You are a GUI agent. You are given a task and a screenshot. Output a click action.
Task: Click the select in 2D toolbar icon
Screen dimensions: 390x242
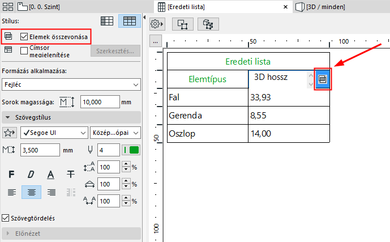183,24
